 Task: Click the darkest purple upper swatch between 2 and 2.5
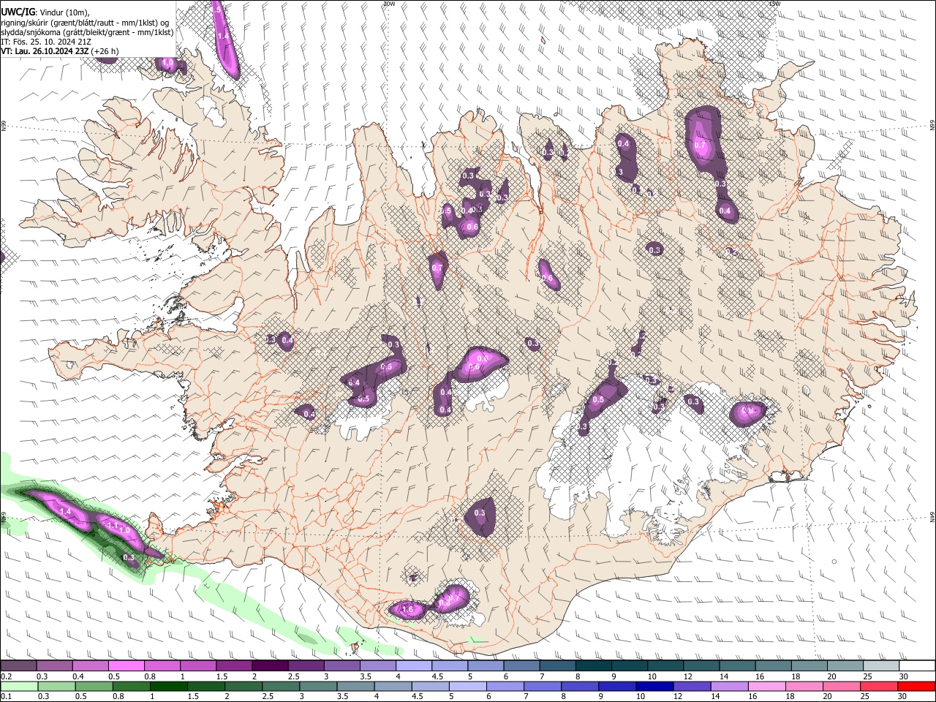coord(270,666)
